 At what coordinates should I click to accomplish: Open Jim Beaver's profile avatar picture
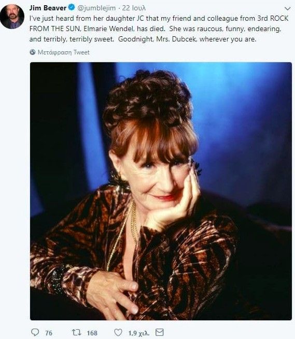pos(12,17)
